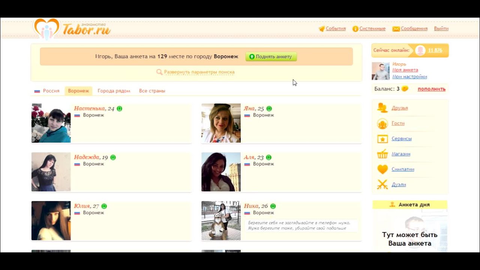480x270 pixels.
Task: Open the Системные info icon
Action: tap(355, 29)
